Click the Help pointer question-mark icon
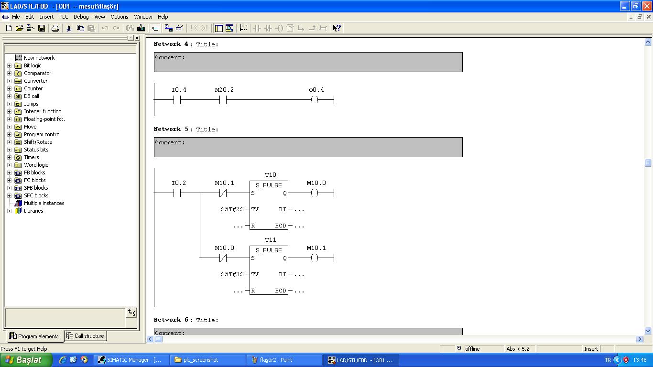The width and height of the screenshot is (653, 367). (x=337, y=28)
